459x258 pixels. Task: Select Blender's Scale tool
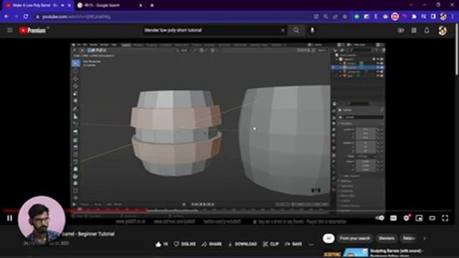tap(75, 94)
